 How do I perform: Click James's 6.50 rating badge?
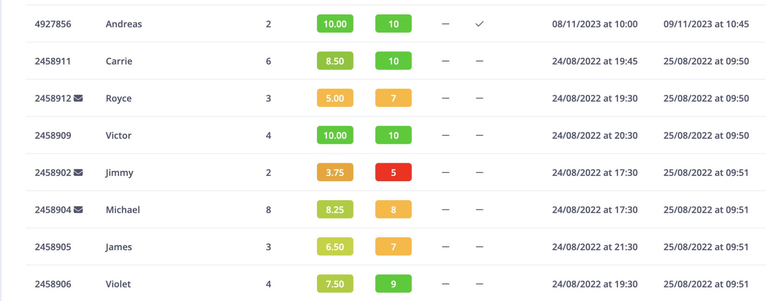pyautogui.click(x=335, y=247)
